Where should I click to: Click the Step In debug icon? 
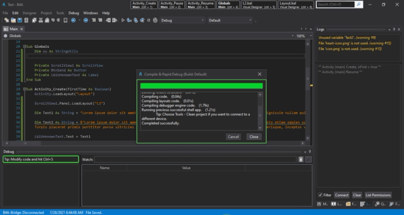[x=129, y=20]
